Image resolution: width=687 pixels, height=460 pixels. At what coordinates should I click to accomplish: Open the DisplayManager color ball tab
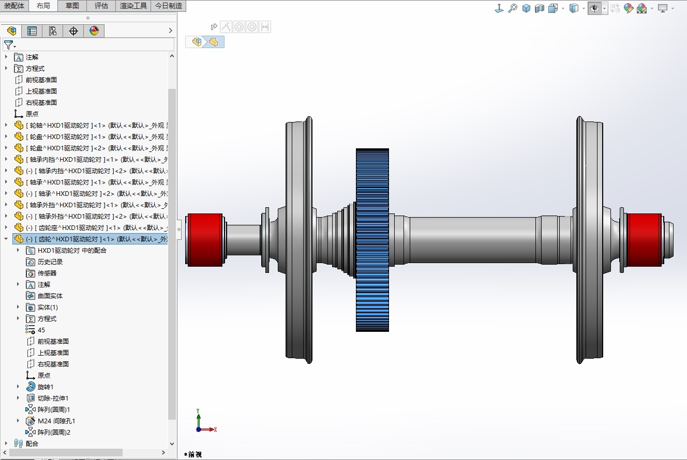click(94, 31)
